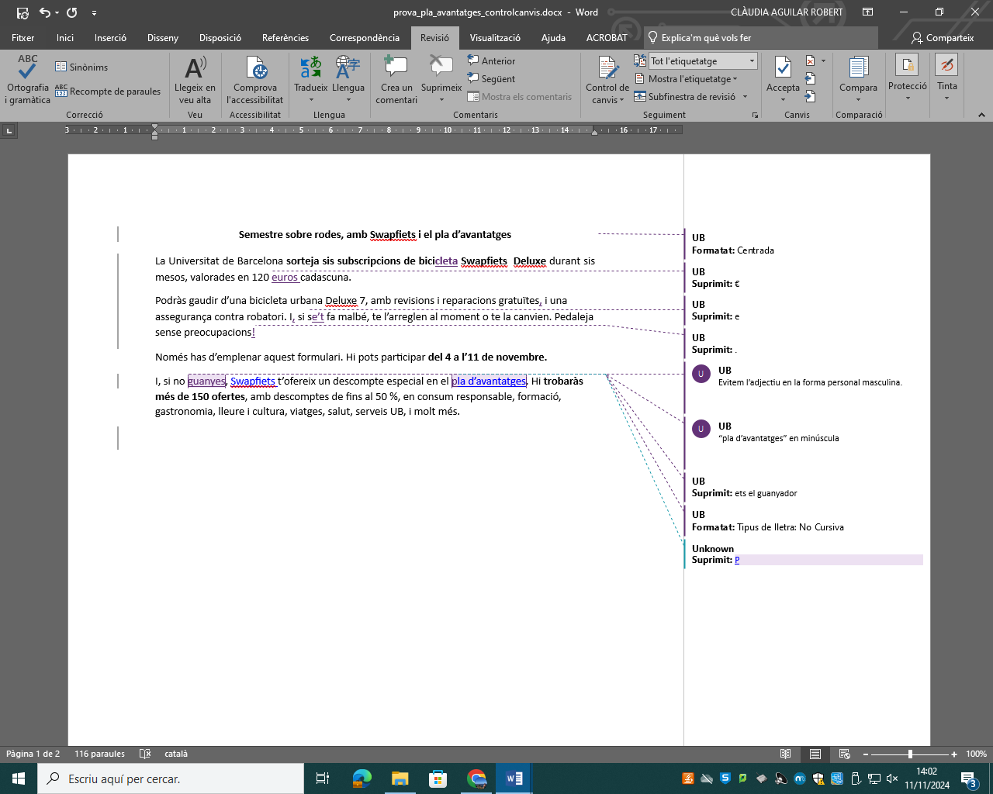Click the Llegeix en veu alta icon
The width and height of the screenshot is (993, 794).
pos(195,70)
